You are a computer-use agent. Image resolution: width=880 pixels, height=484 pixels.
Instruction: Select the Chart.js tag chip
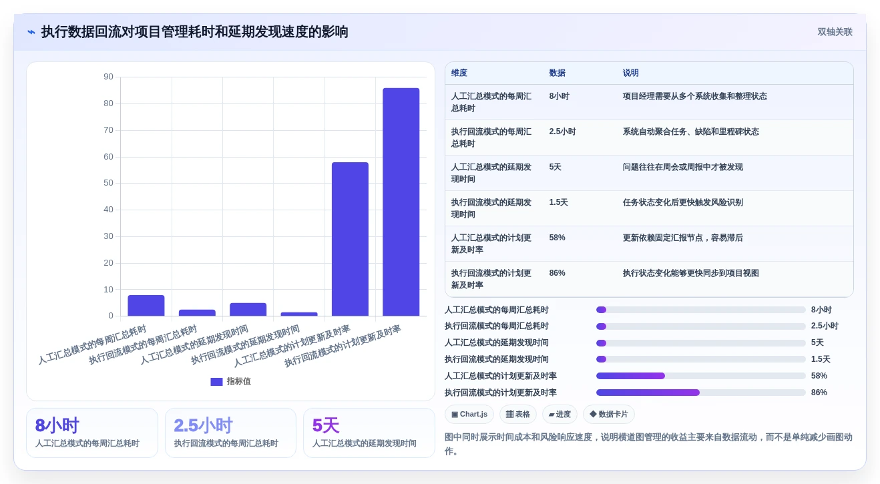coord(469,415)
